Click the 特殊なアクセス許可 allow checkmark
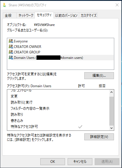 (80, 127)
